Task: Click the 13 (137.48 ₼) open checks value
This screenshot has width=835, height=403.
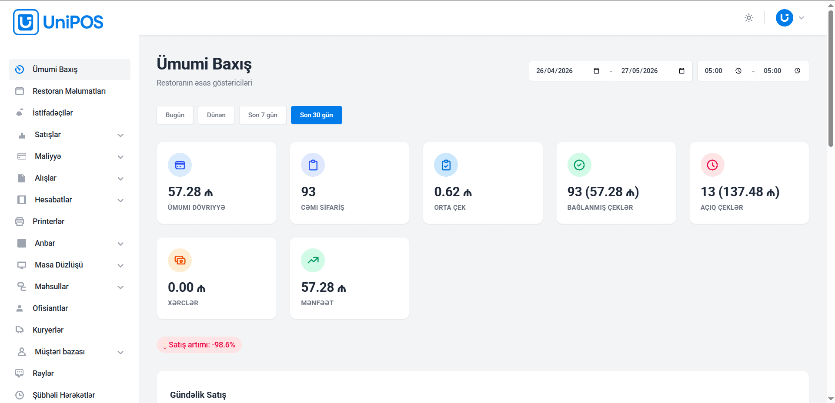Action: coord(740,192)
